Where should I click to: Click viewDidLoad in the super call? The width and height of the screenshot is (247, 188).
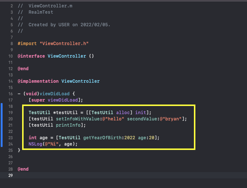63,100
